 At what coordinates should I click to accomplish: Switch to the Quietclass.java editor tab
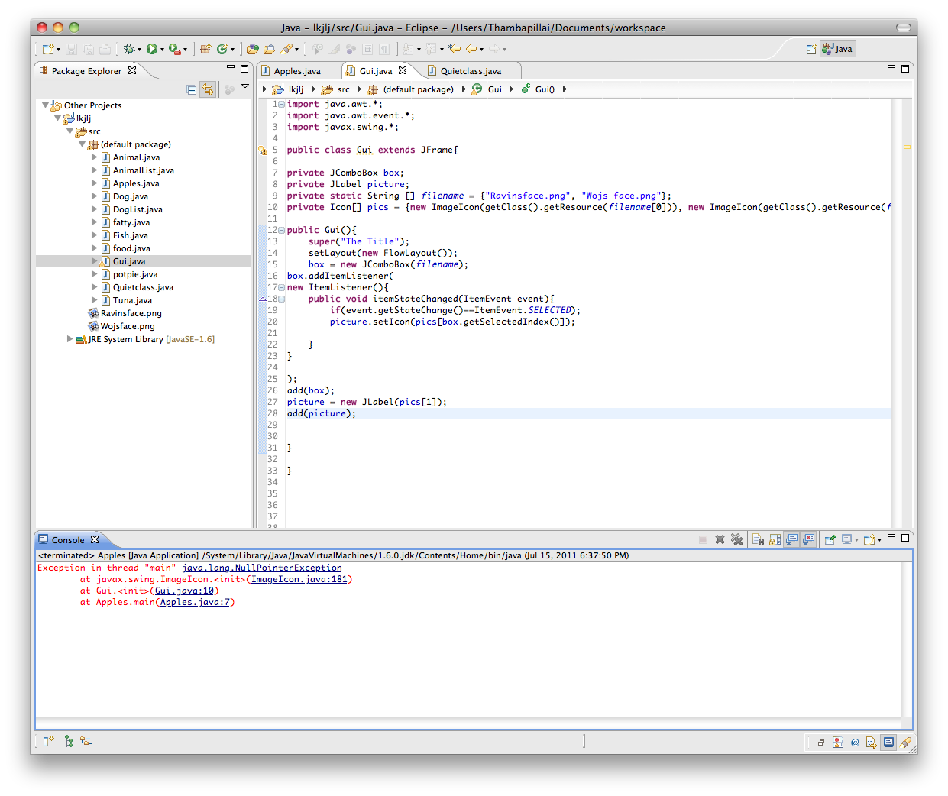pyautogui.click(x=471, y=71)
